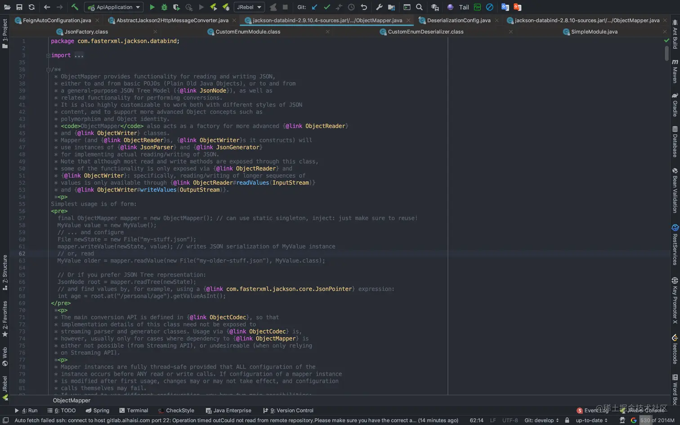Open the Version Control tool window
The width and height of the screenshot is (680, 425).
pyautogui.click(x=288, y=411)
